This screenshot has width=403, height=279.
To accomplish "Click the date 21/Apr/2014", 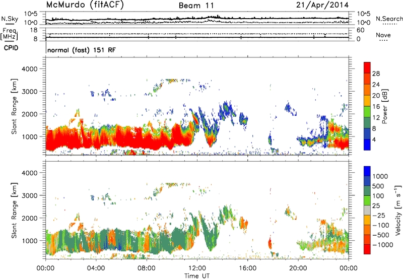I will pyautogui.click(x=322, y=5).
